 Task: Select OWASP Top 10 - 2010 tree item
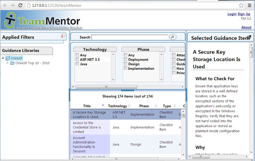(32, 63)
